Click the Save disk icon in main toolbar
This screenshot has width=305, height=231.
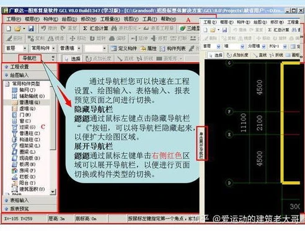point(31,29)
